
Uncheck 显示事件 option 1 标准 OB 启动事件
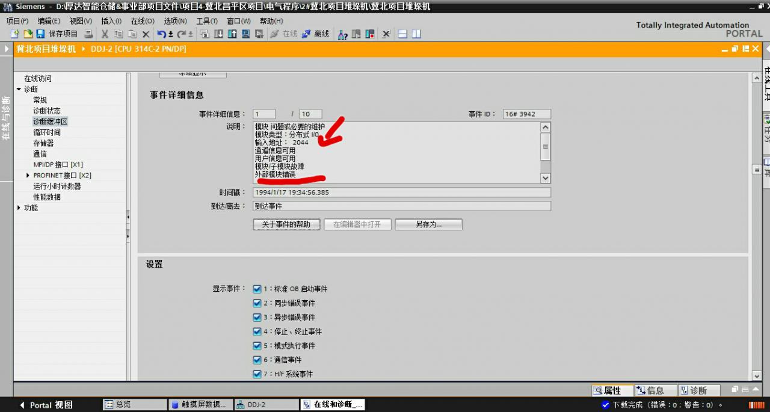click(257, 289)
